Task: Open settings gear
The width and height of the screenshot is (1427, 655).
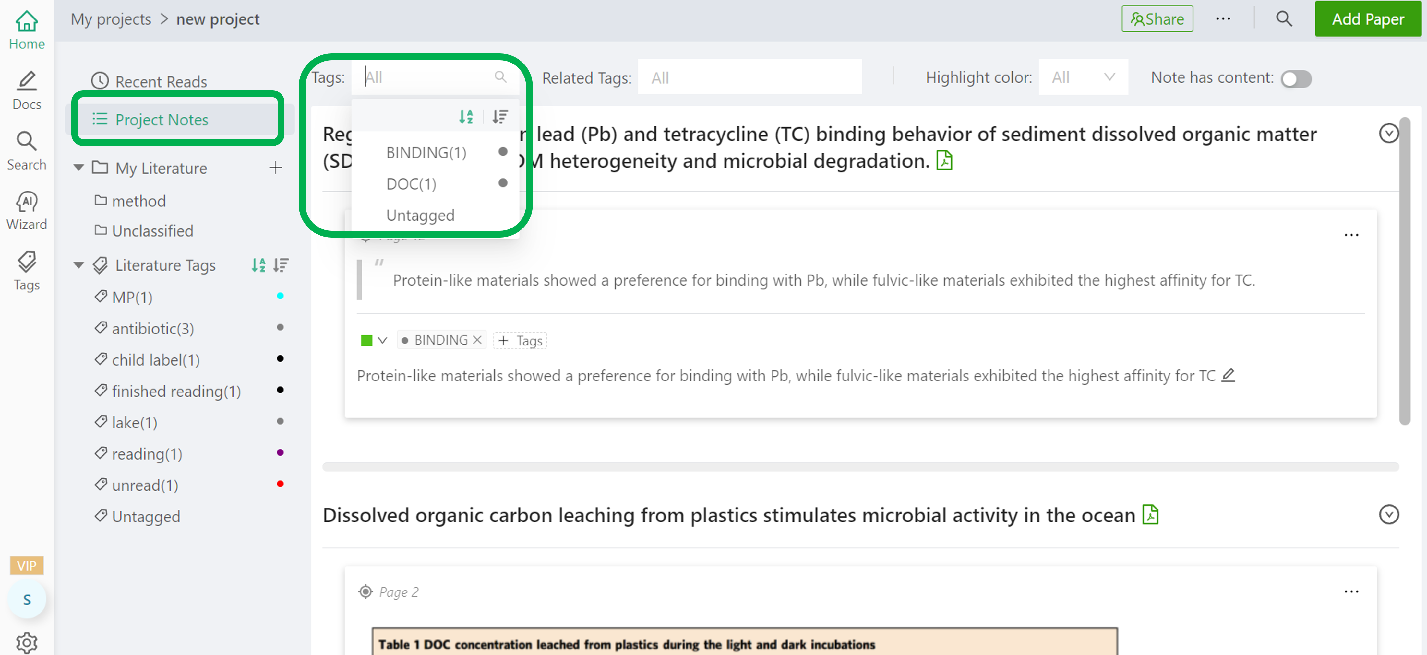Action: point(27,643)
